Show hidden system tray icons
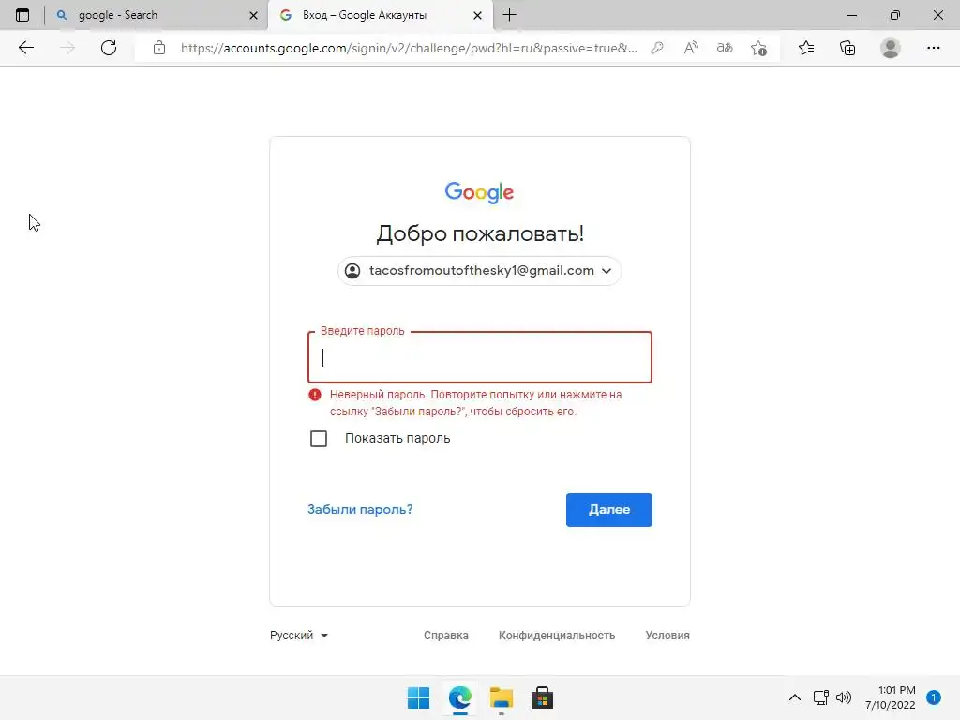Viewport: 960px width, 720px height. (795, 697)
